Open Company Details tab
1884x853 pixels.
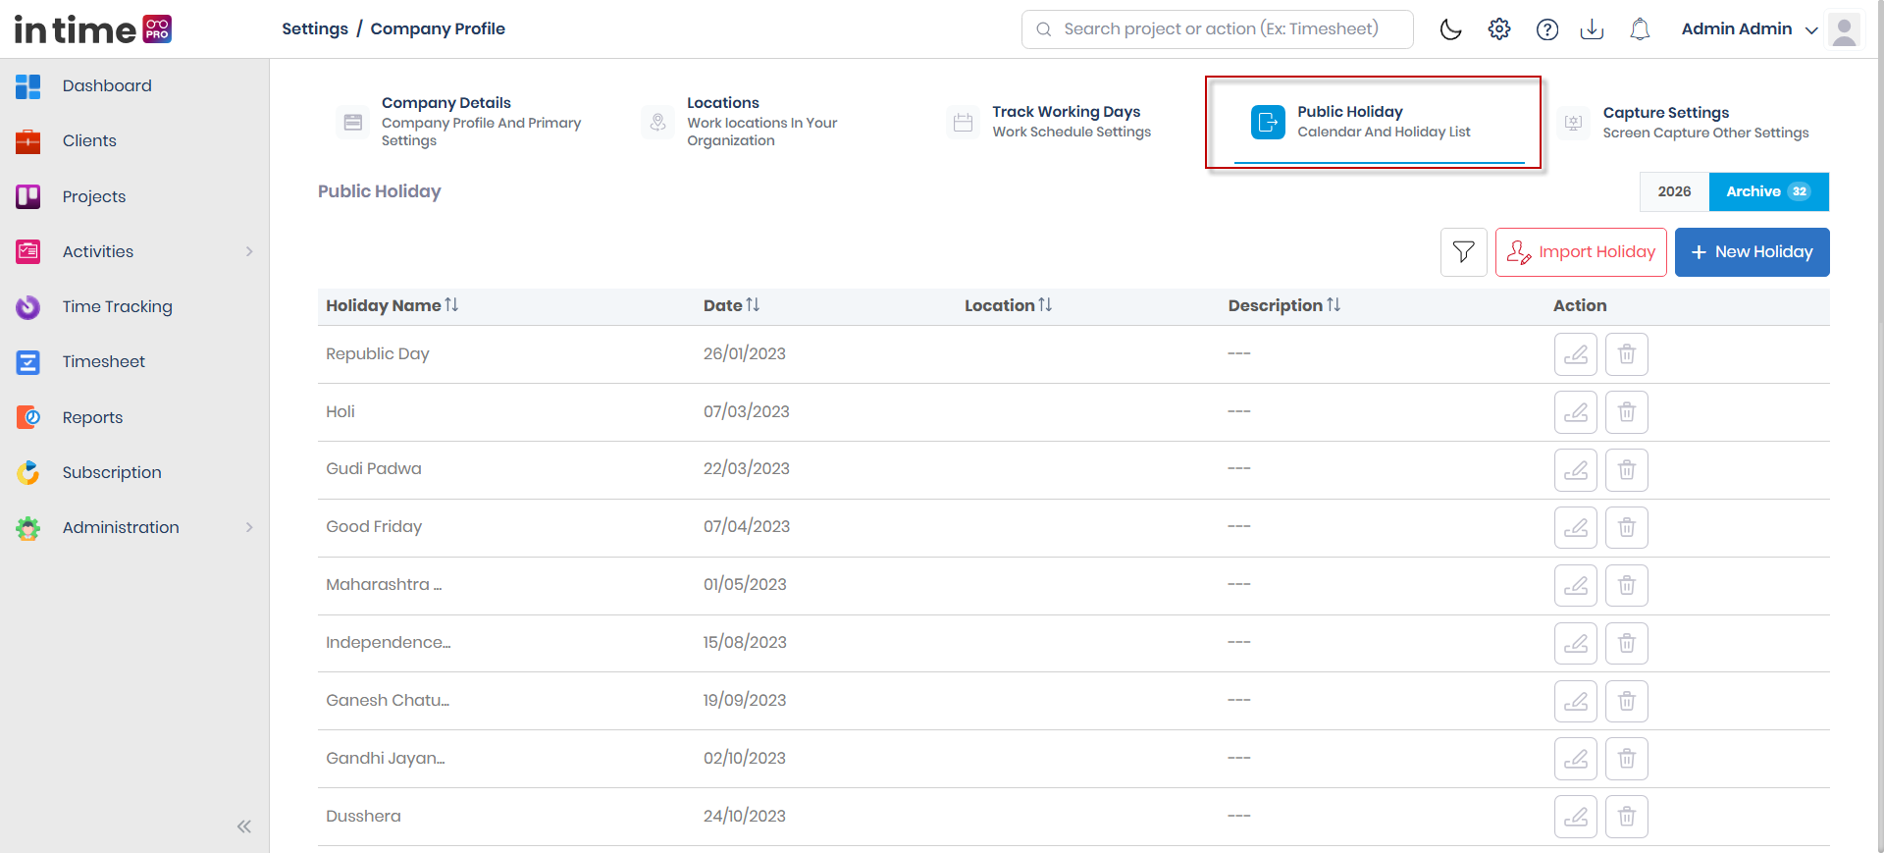[x=461, y=122]
